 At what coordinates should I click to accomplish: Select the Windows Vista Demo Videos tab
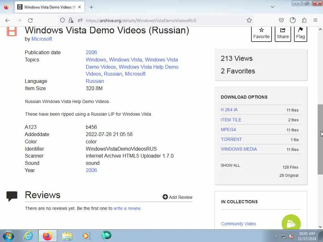coord(50,7)
